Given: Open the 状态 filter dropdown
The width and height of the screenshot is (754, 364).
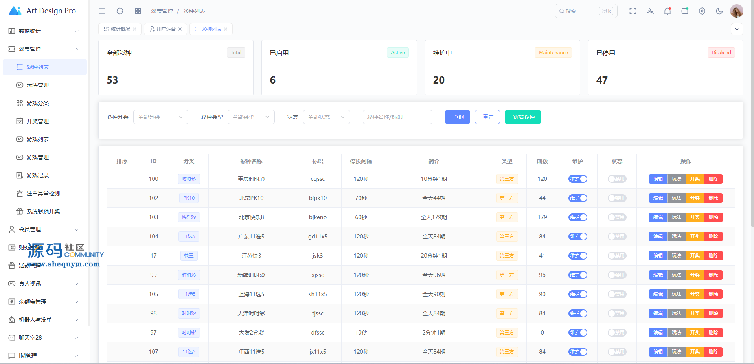Looking at the screenshot, I should click(x=326, y=117).
